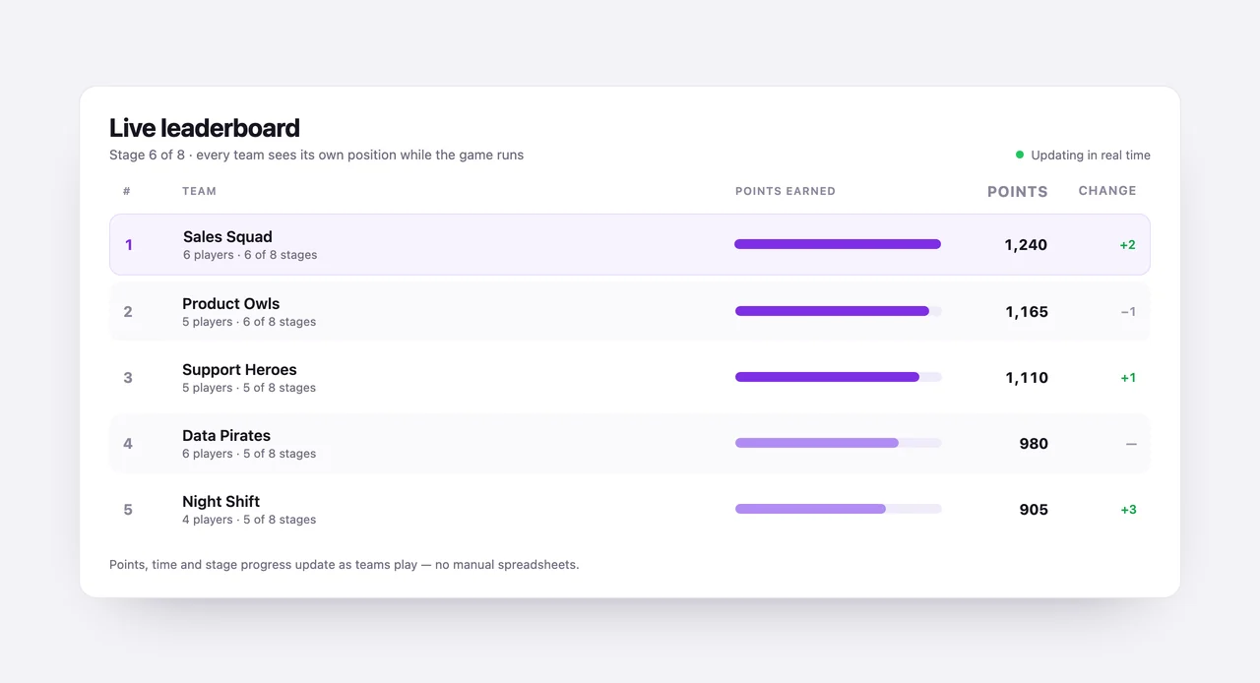Click the green real-time status dot
This screenshot has height=683, width=1260.
[x=1020, y=155]
